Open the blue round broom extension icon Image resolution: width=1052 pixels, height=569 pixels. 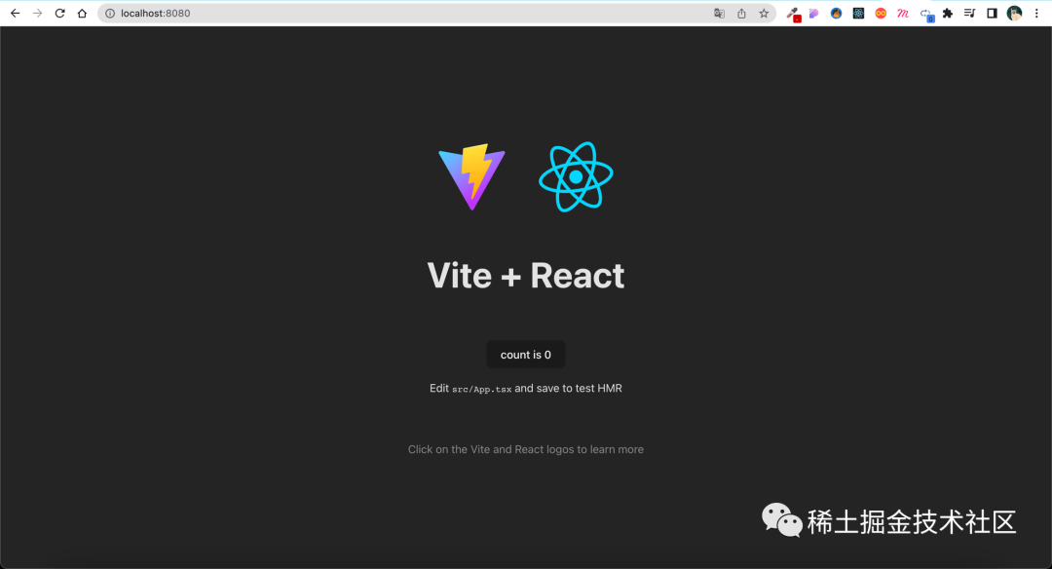[x=836, y=13]
